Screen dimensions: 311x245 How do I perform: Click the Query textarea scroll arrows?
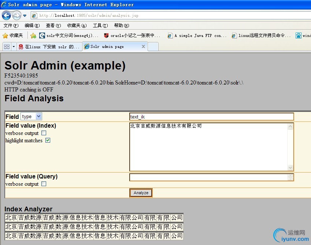pos(290,177)
